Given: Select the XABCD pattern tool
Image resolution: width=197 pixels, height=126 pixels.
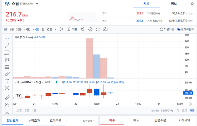Looking at the screenshot, I should pyautogui.click(x=7, y=60).
